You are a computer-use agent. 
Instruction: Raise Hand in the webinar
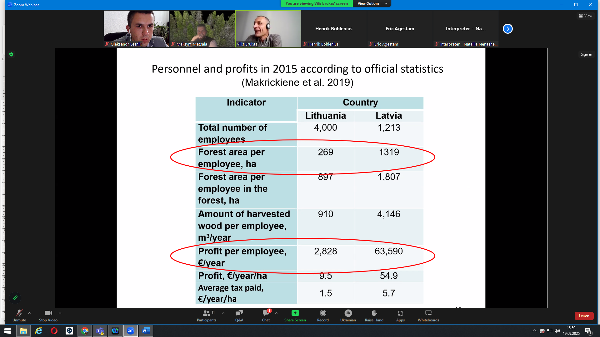(x=374, y=315)
